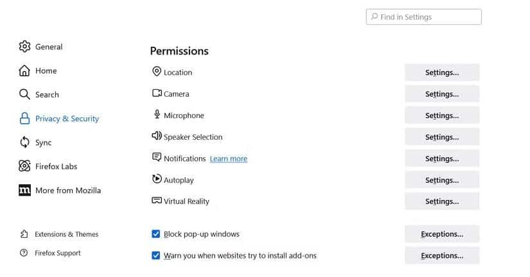Click the Home house icon
Screen dimensions: 530x277
click(x=24, y=71)
